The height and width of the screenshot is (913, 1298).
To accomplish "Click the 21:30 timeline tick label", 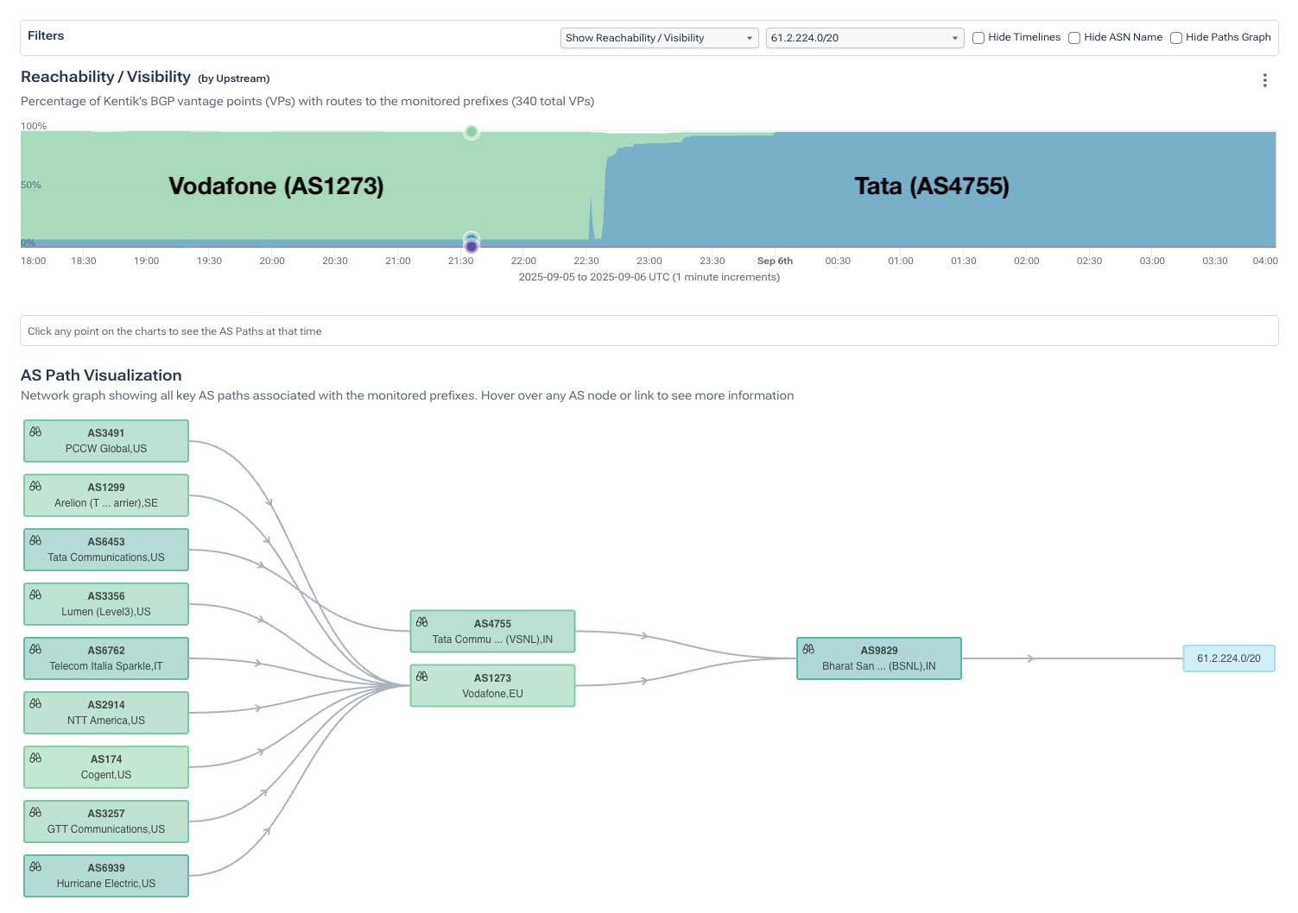I will point(460,261).
